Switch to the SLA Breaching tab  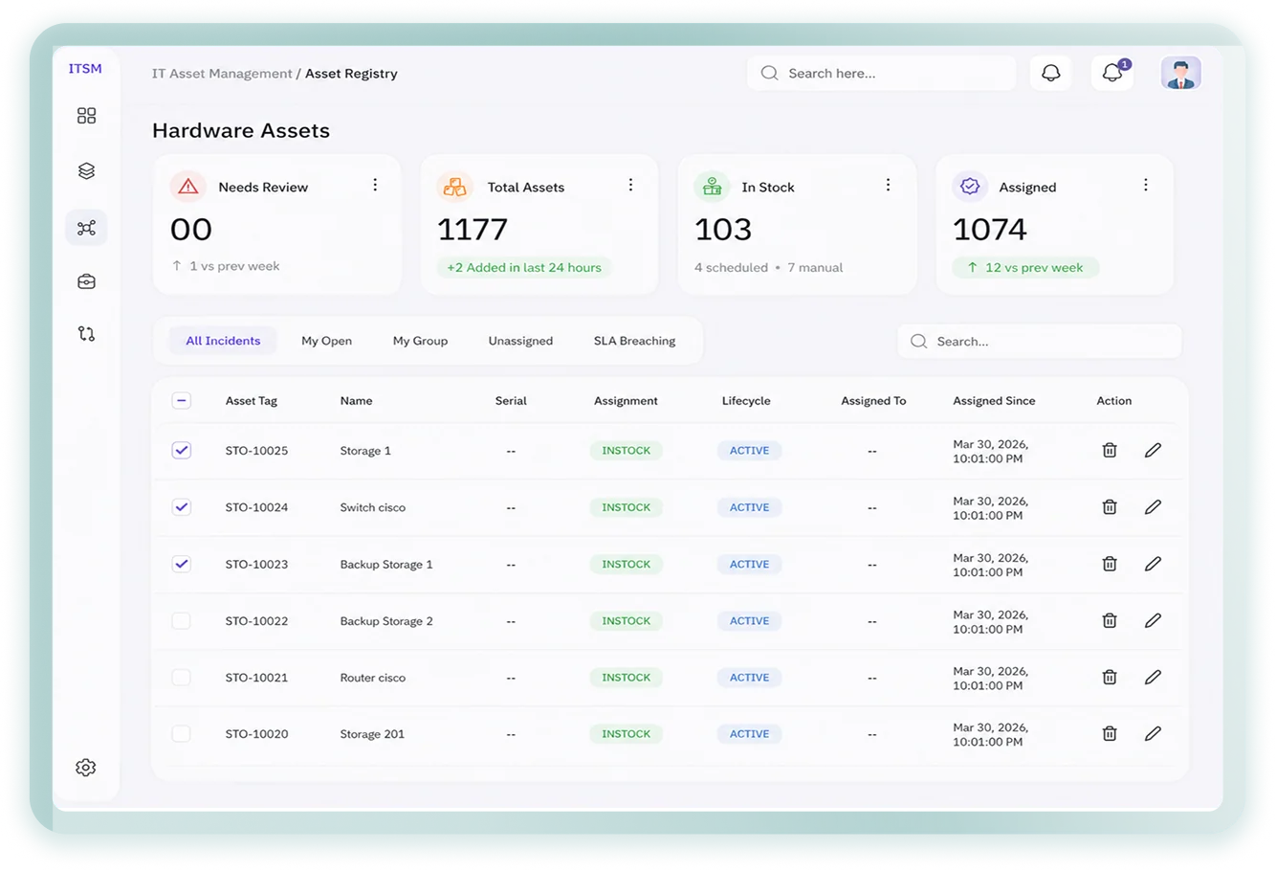click(x=634, y=341)
